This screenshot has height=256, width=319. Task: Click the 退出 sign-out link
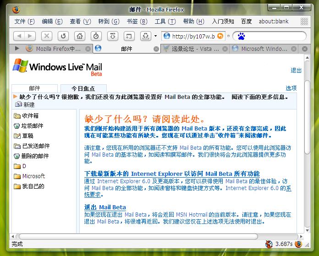(296, 71)
